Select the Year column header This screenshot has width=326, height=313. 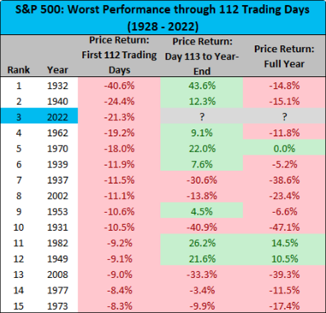pos(57,69)
